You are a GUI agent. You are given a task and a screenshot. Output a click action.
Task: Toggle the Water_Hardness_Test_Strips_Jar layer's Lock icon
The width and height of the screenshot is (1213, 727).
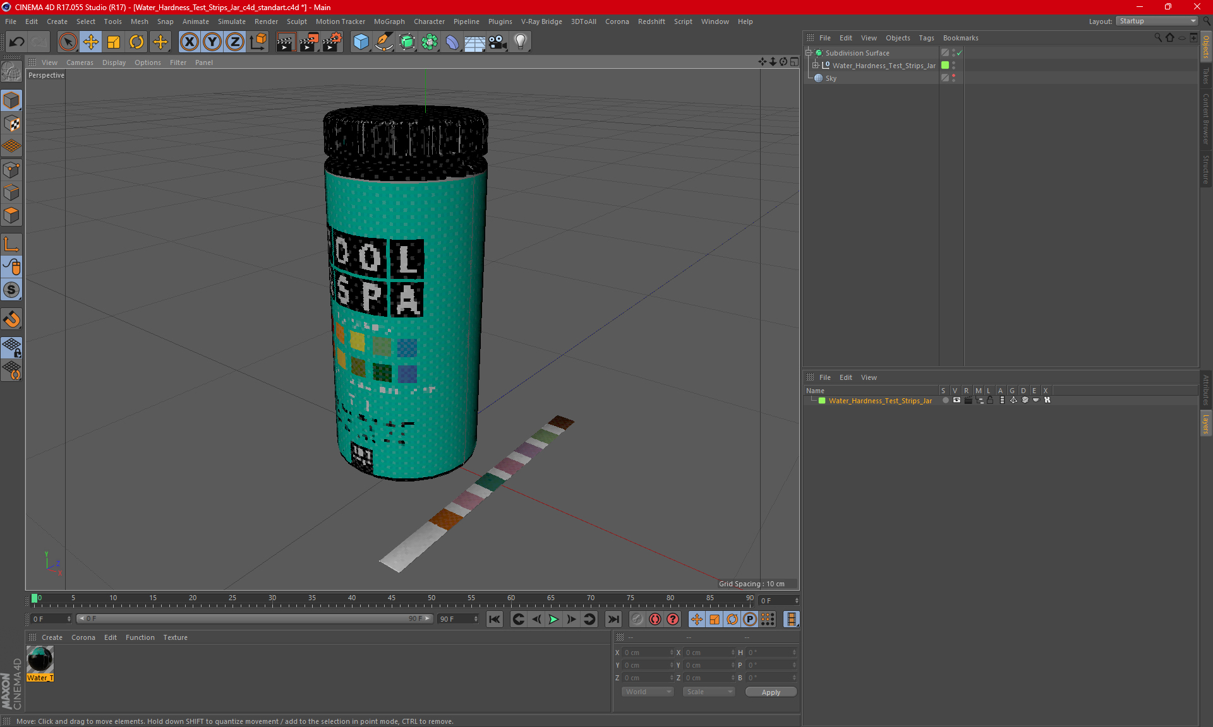[x=990, y=400]
